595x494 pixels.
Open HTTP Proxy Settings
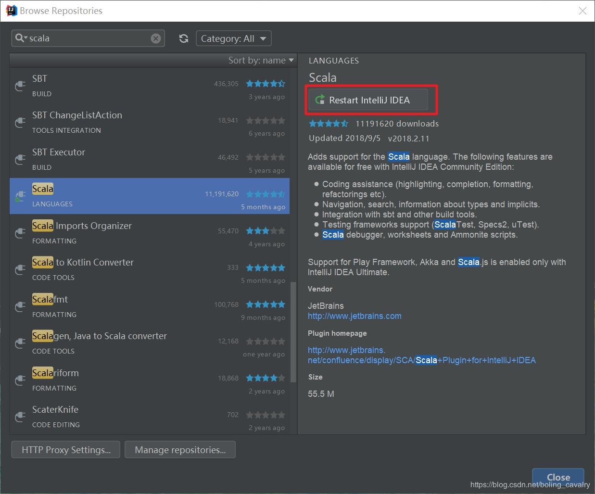(x=66, y=450)
